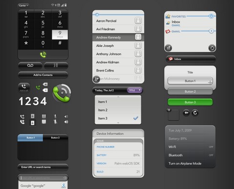234x189 pixels.
Task: Click the Google search icon in the suggestion row
Action: (63, 186)
